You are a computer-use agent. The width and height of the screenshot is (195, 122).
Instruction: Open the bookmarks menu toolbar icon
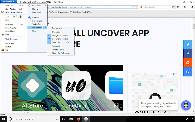point(179,7)
